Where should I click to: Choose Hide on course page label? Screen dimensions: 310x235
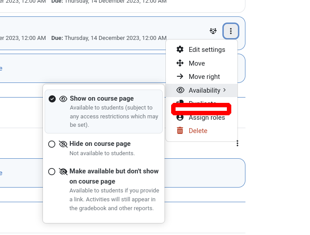pyautogui.click(x=100, y=144)
